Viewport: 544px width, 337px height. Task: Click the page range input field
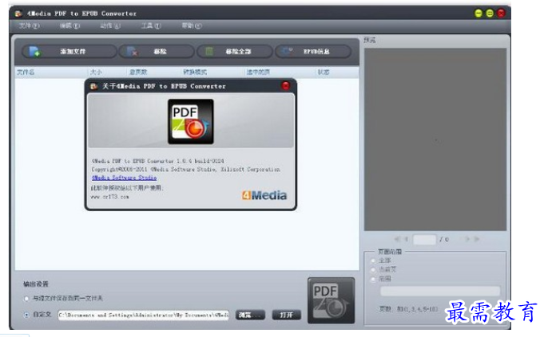(440, 291)
